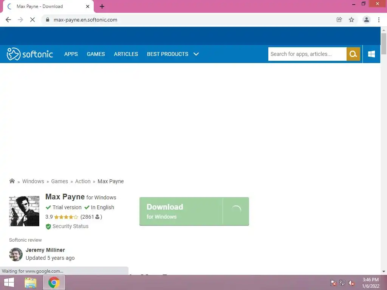Click the scrollbar down arrow
Image resolution: width=387 pixels, height=290 pixels.
[384, 272]
